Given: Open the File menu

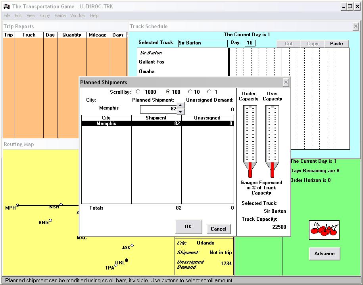Looking at the screenshot, I should point(7,15).
